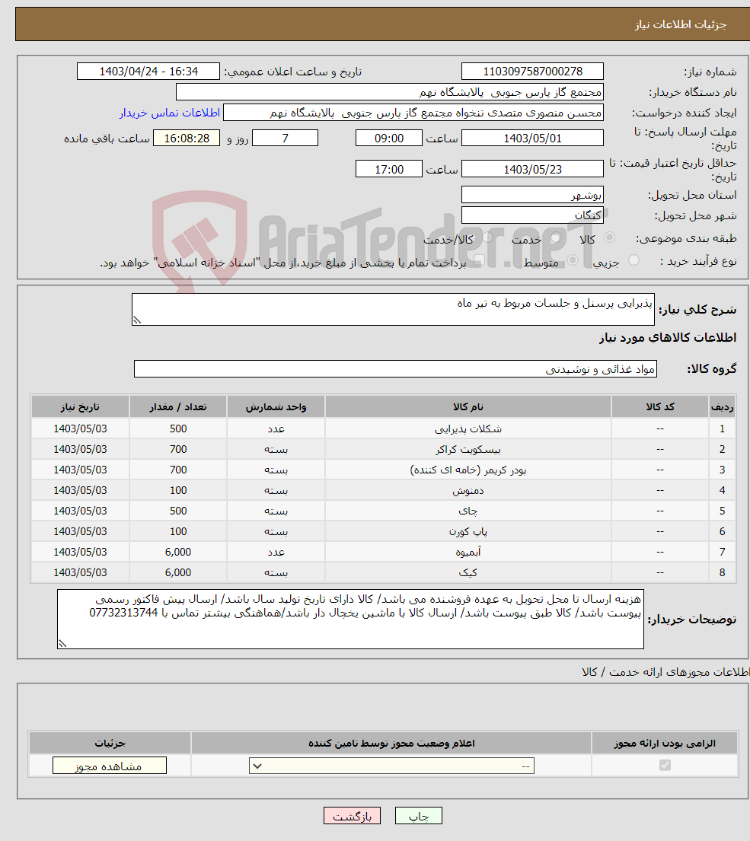Select the متوسط purchase type radio
Image resolution: width=750 pixels, height=841 pixels.
click(573, 260)
